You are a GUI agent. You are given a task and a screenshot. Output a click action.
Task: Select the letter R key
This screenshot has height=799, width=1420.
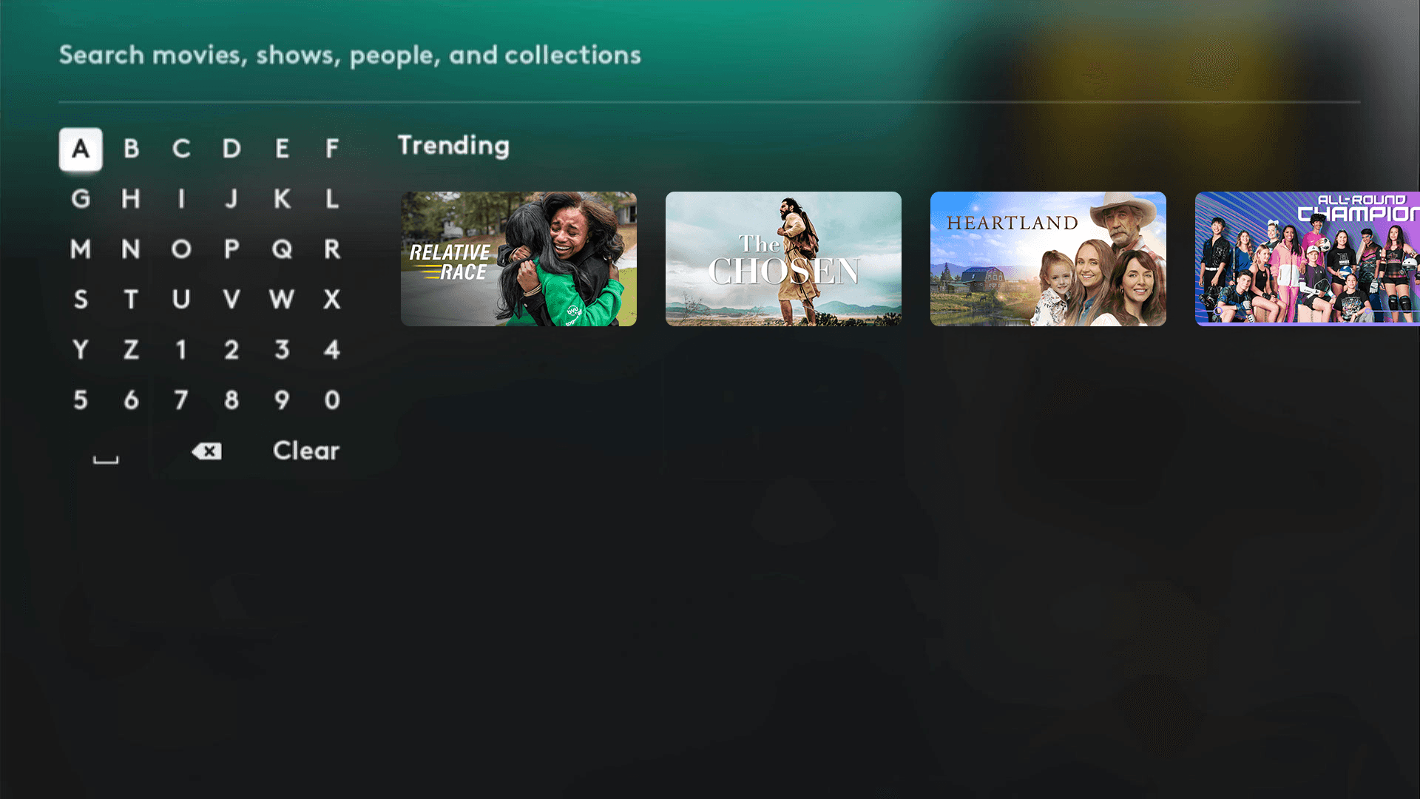pyautogui.click(x=332, y=250)
